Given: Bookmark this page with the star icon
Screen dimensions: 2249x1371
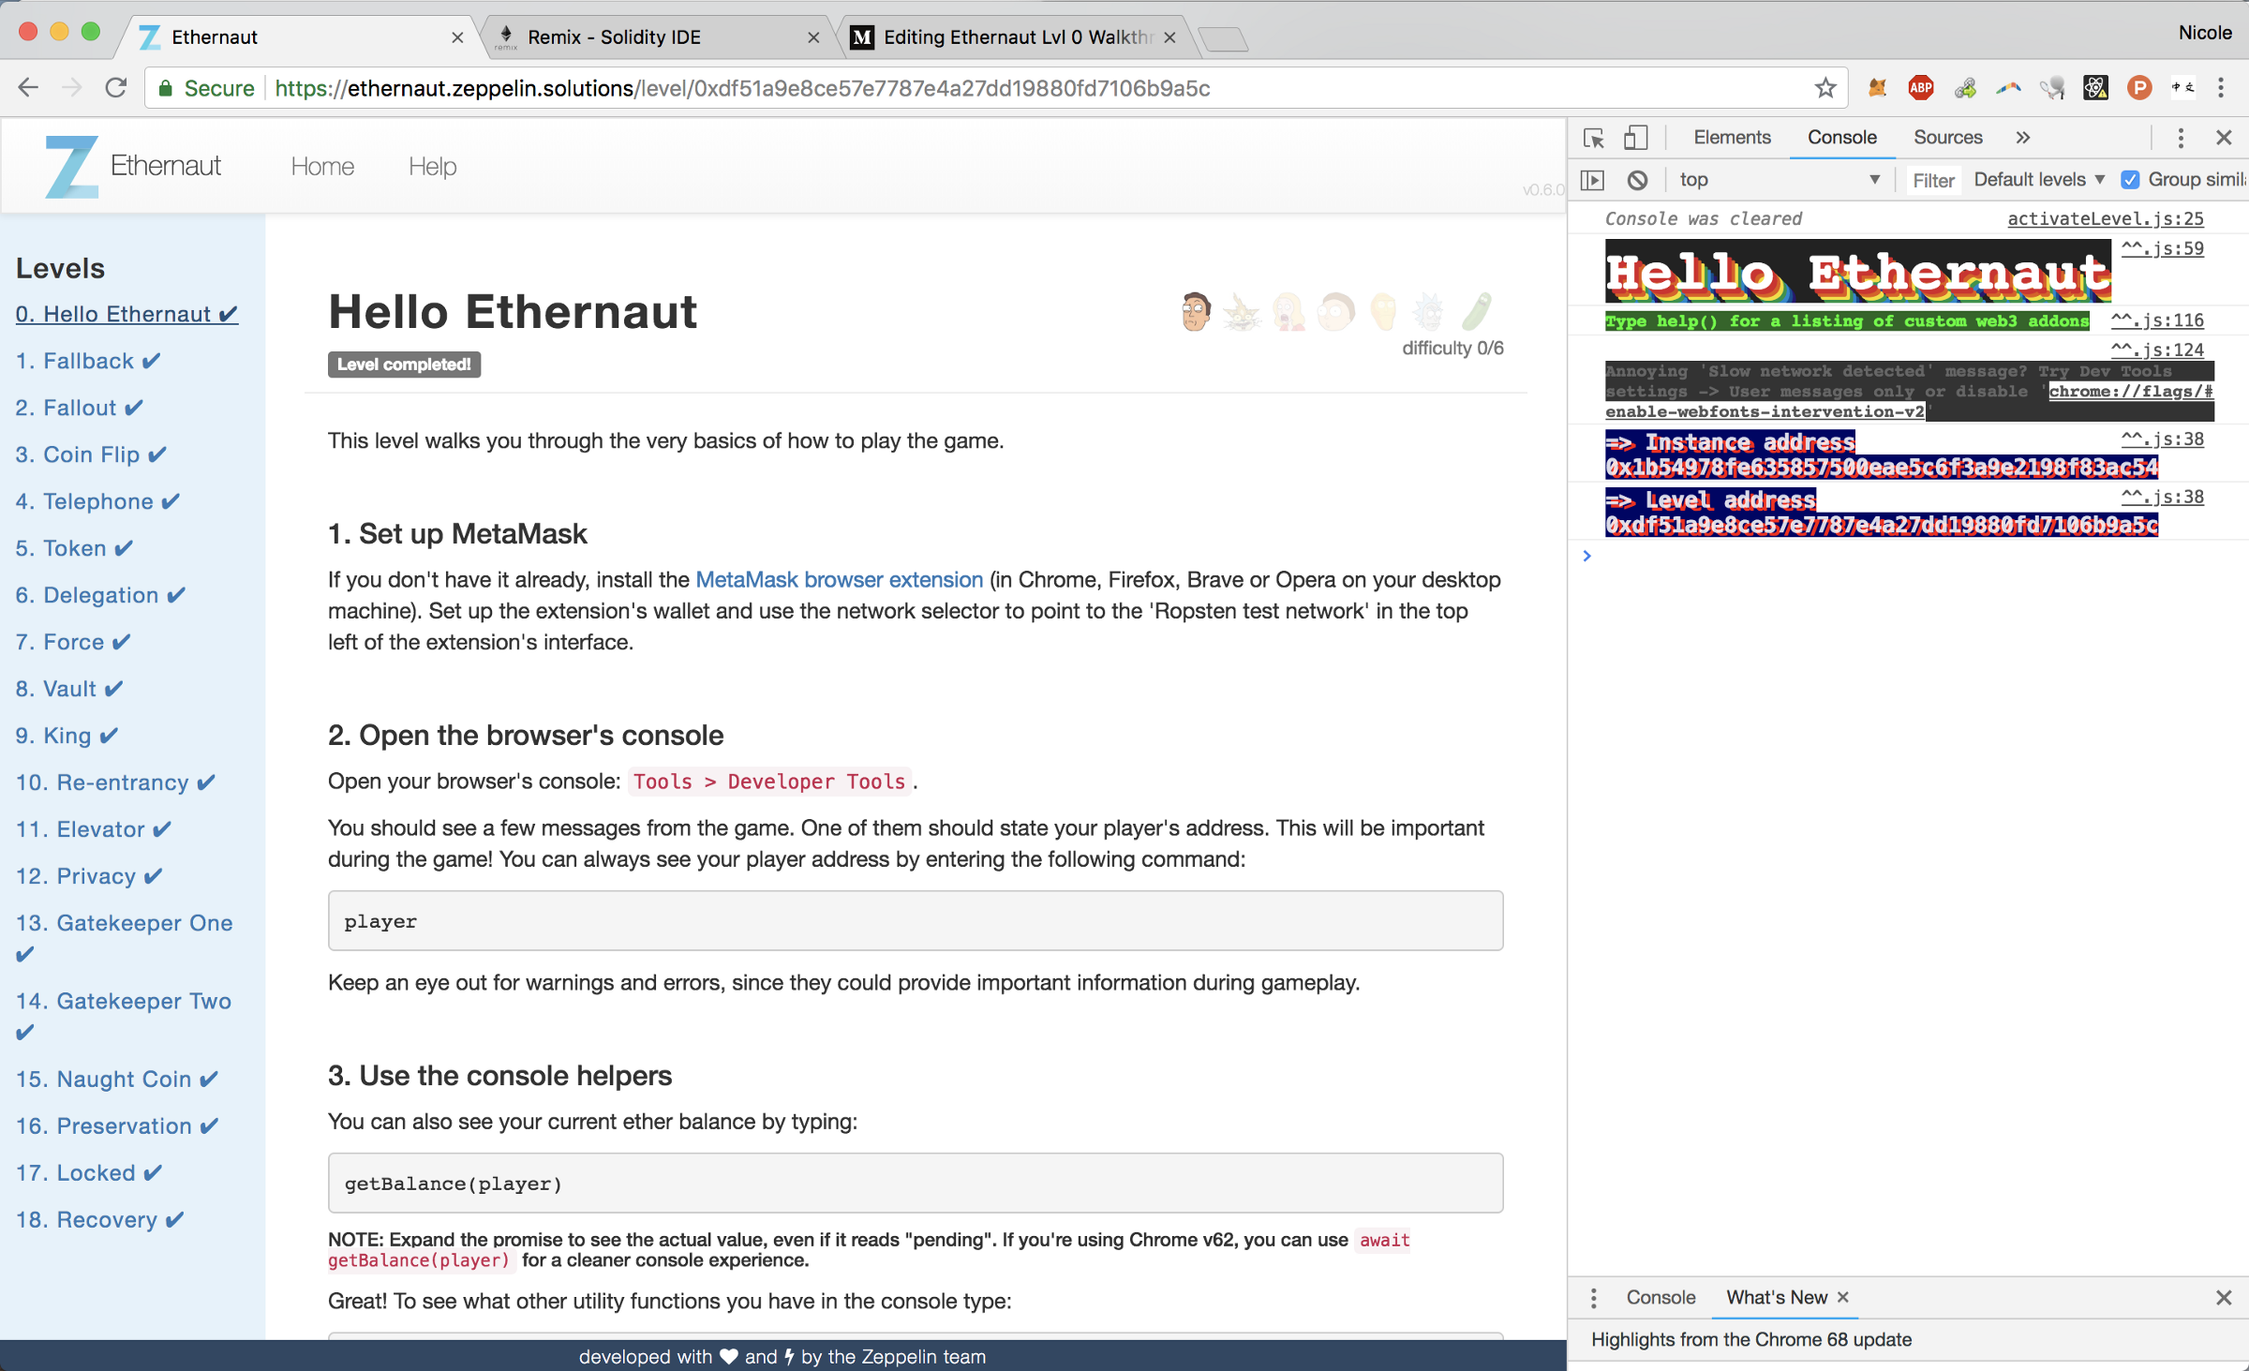Looking at the screenshot, I should (x=1825, y=88).
